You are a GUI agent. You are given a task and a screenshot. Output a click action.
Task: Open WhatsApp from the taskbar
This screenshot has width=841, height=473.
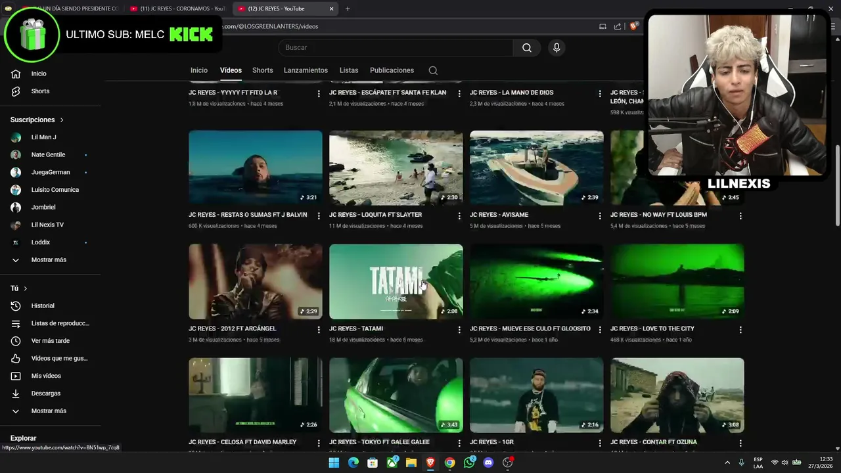point(469,462)
